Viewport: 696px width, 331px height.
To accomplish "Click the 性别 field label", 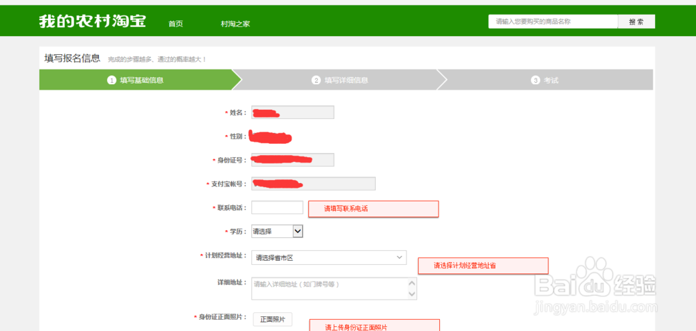I will click(x=236, y=136).
